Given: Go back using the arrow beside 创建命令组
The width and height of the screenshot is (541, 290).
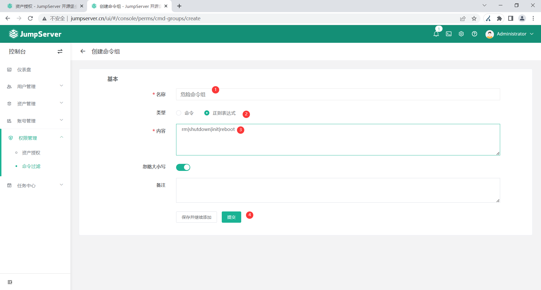Looking at the screenshot, I should point(83,51).
